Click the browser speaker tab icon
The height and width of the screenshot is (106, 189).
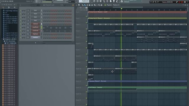tap(14, 7)
